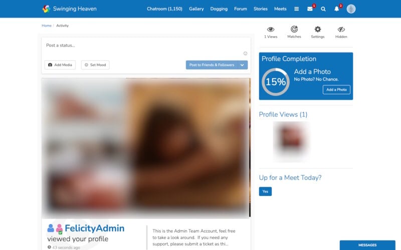Click the search magnifier icon
401x250 pixels.
tap(323, 9)
